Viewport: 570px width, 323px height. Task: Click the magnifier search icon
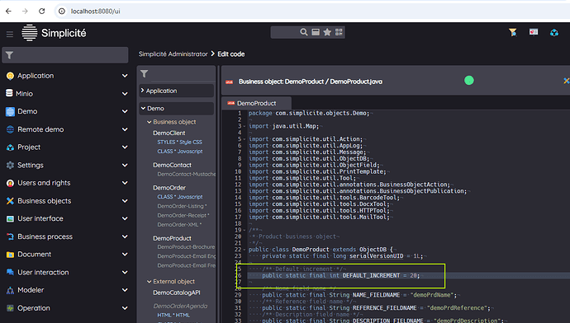tap(303, 32)
